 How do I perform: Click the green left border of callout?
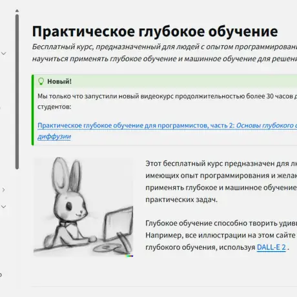(33, 110)
